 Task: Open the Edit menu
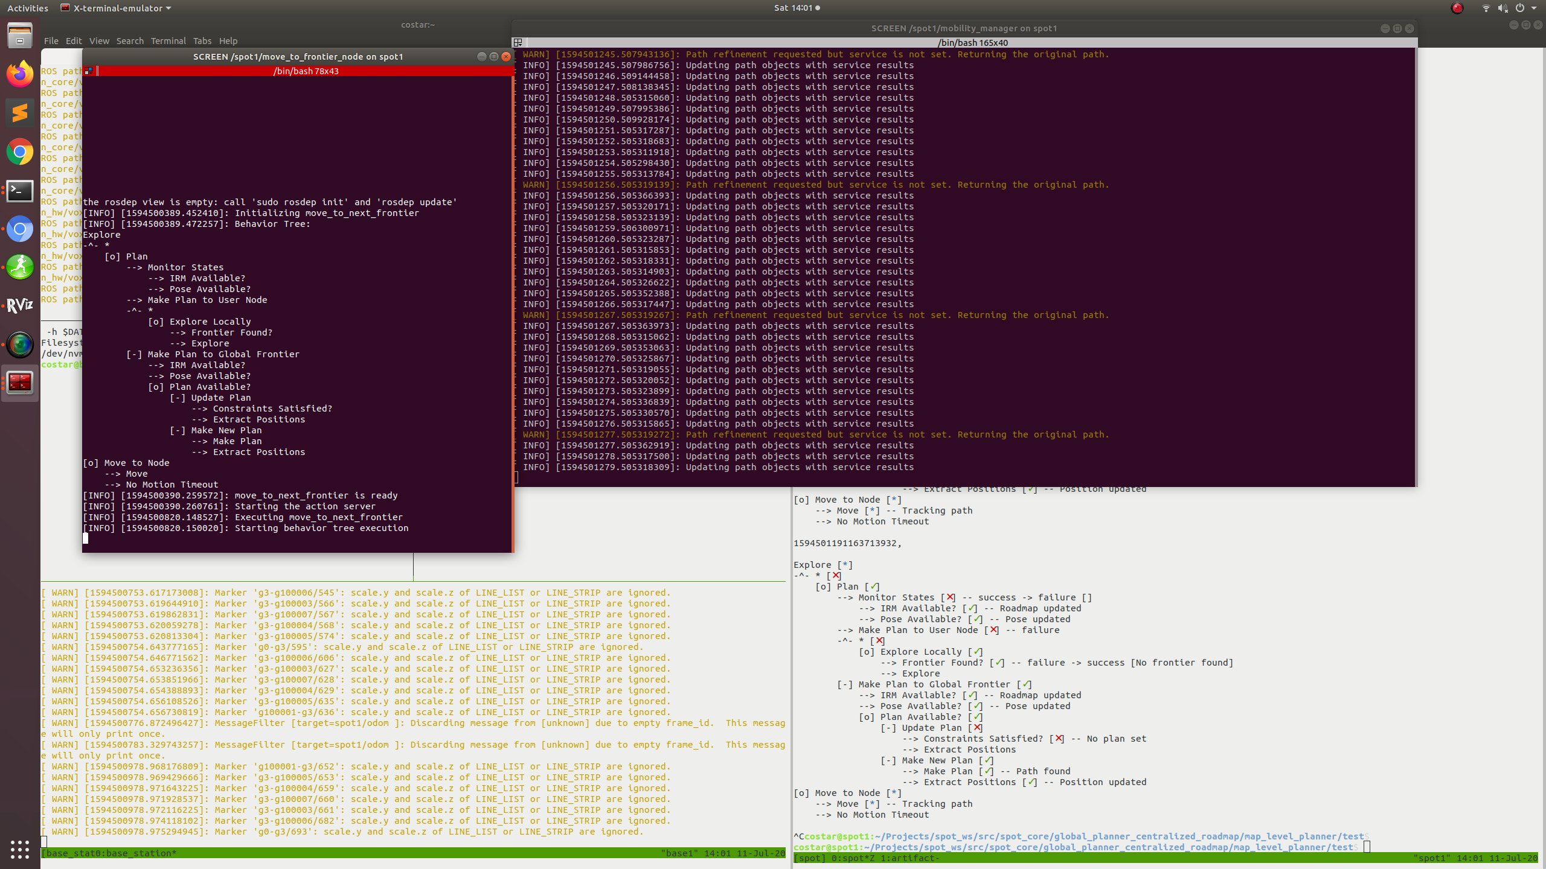(74, 41)
